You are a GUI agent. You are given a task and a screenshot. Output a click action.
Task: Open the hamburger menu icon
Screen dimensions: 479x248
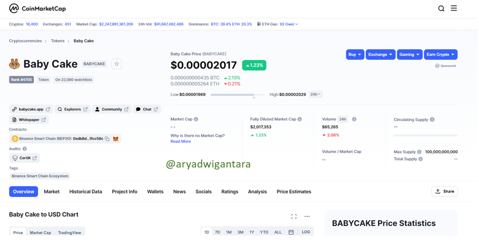point(454,8)
